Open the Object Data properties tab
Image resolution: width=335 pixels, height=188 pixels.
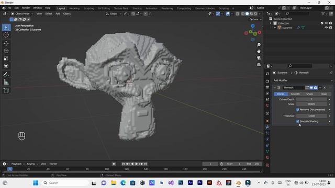267,151
